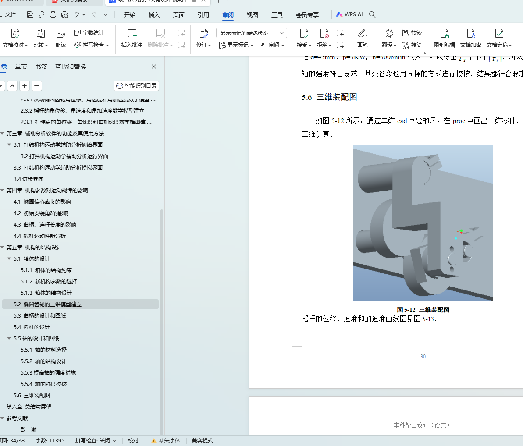Open 查找和替换 navigation tab
Screen dimensions: 523x446
pos(71,67)
